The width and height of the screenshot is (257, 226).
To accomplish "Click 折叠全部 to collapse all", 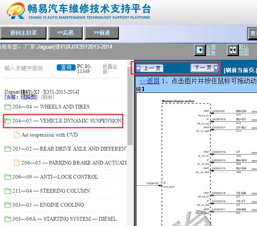I will click(x=110, y=69).
